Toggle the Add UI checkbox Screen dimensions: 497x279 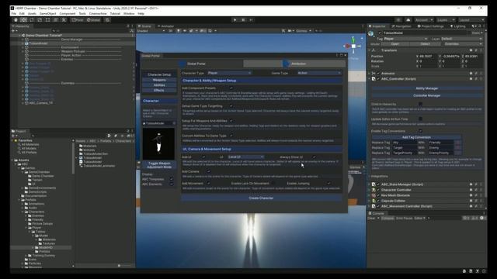tap(203, 157)
